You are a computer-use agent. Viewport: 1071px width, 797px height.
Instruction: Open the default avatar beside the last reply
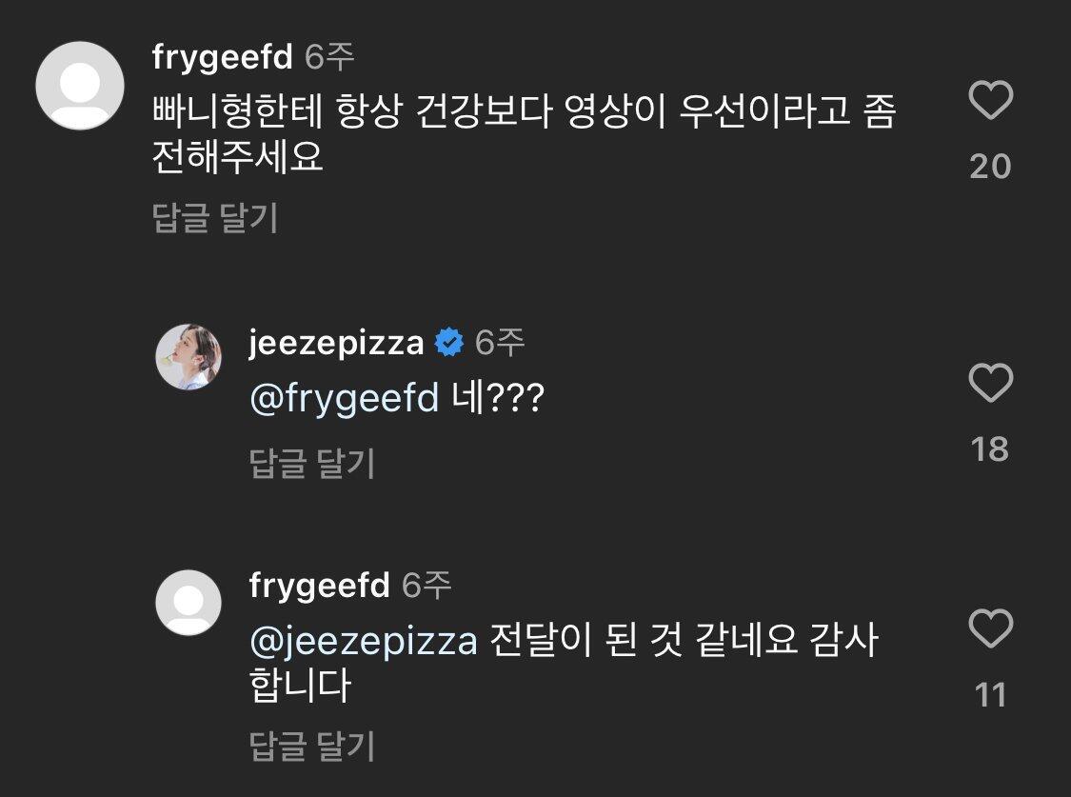pyautogui.click(x=188, y=603)
